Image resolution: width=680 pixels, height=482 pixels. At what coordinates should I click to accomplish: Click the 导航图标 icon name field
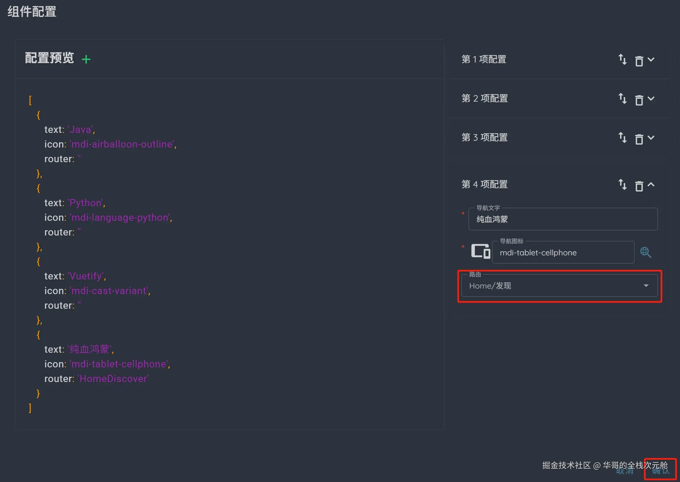(x=563, y=252)
